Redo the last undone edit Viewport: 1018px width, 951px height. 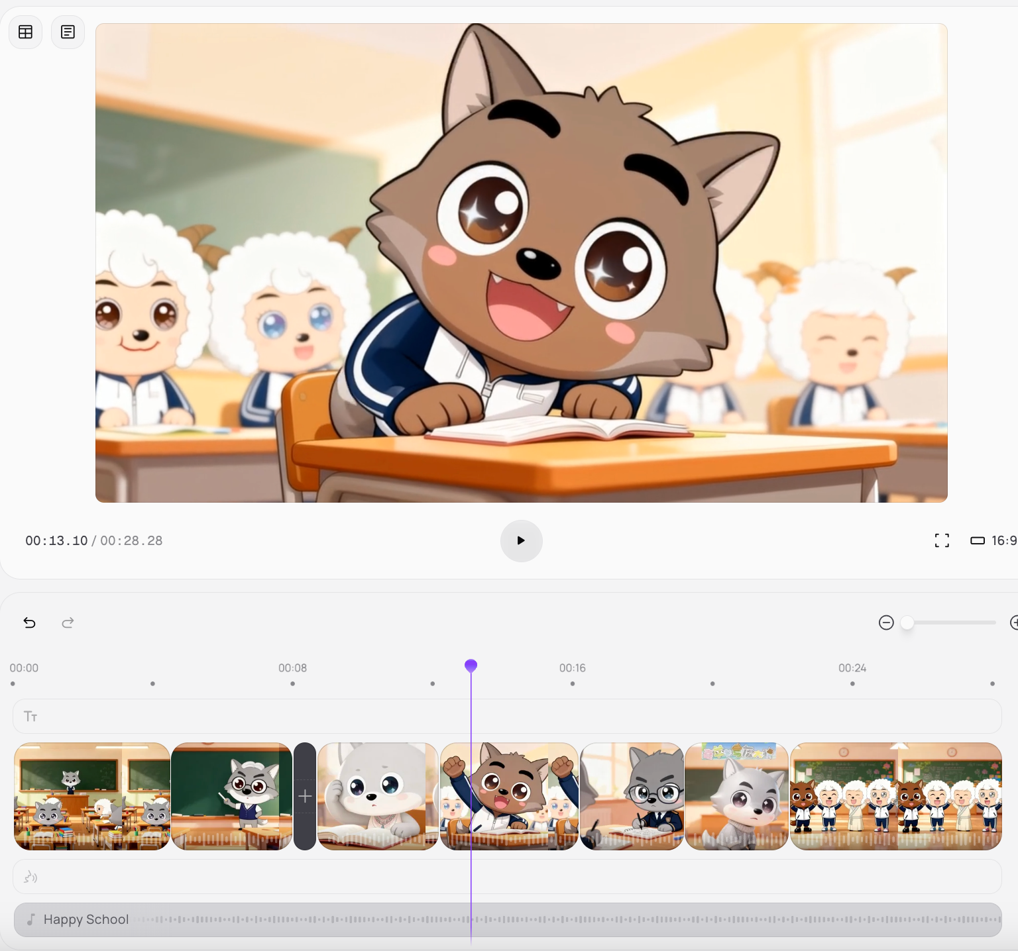[x=68, y=623]
